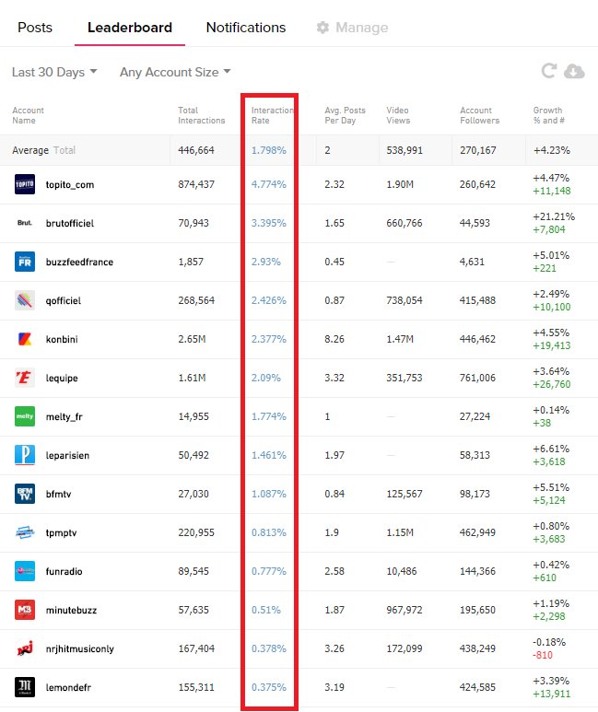Screen dimensions: 598x712
Task: Toggle the Total label beside Average
Action: (x=64, y=150)
